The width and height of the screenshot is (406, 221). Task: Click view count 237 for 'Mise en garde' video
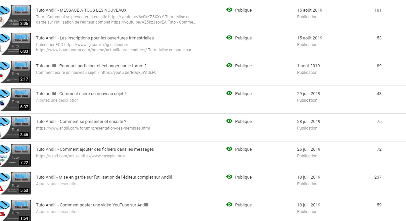tap(378, 177)
